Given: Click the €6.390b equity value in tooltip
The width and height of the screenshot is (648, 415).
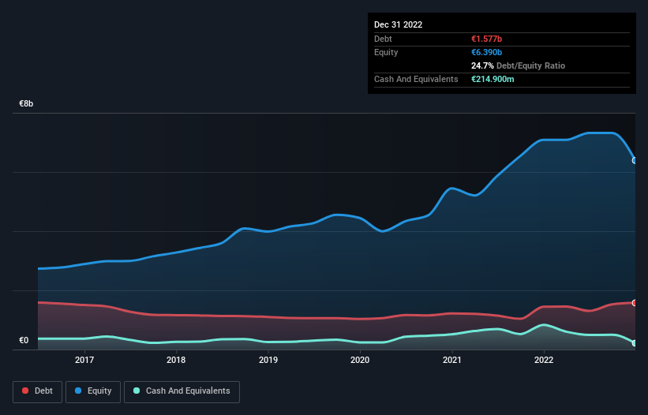Looking at the screenshot, I should tap(486, 52).
